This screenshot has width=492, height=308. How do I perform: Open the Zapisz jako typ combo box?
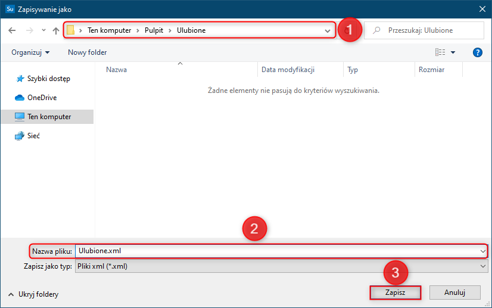(x=282, y=266)
